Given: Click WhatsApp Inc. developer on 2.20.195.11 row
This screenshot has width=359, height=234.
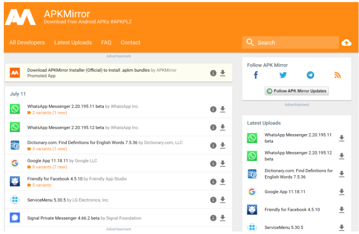Looking at the screenshot, I should pyautogui.click(x=125, y=106).
